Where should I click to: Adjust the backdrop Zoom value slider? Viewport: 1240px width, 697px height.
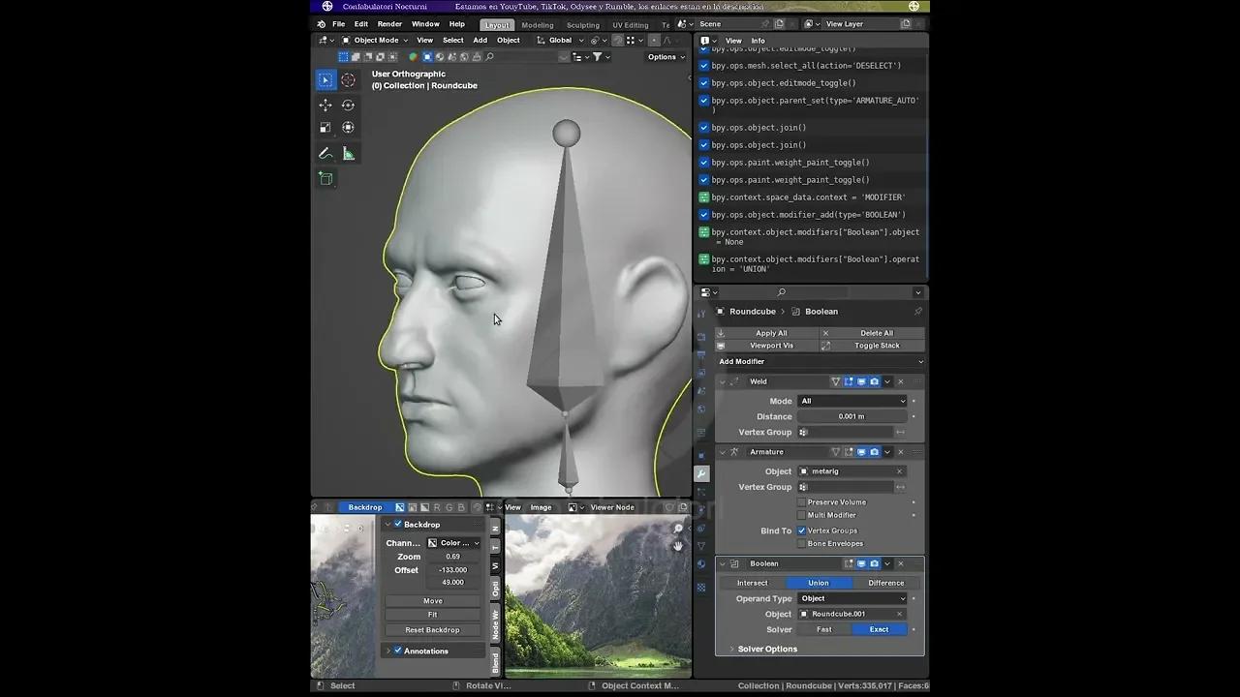[452, 556]
